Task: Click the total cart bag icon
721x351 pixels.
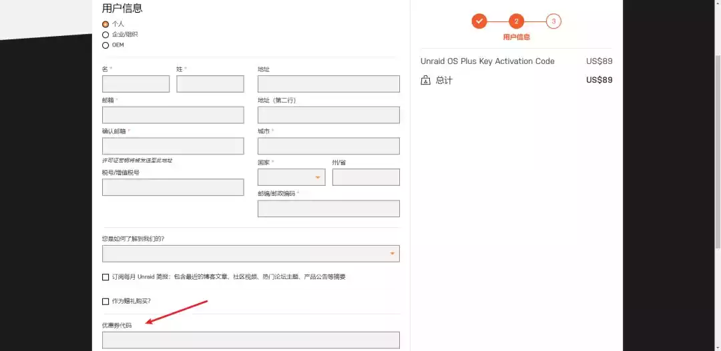Action: (x=426, y=81)
